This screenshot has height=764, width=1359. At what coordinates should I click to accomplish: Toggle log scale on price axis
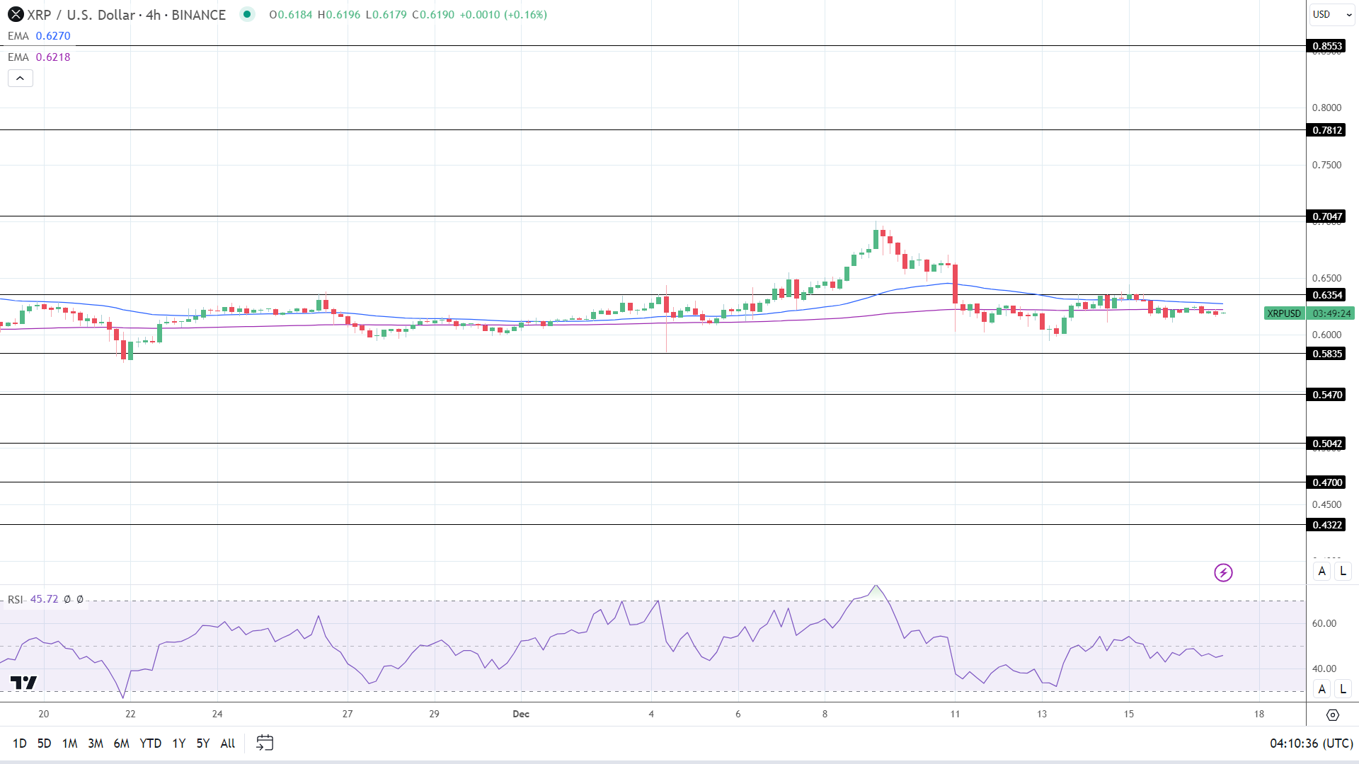[1343, 571]
